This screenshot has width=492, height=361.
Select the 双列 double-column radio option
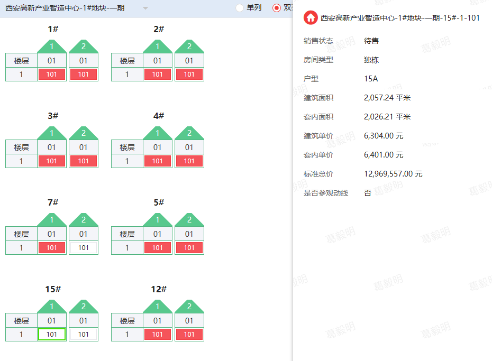[277, 8]
